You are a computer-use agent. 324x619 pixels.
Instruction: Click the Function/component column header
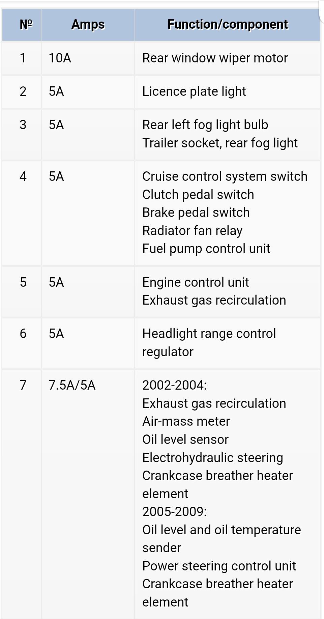click(228, 25)
